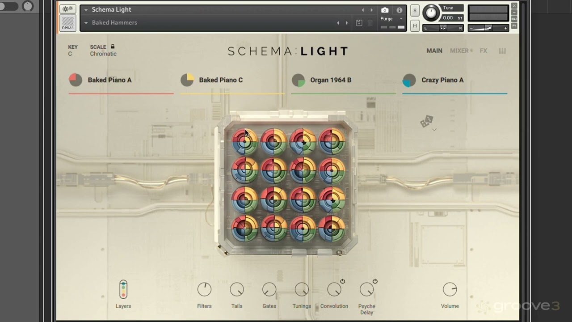This screenshot has height=322, width=572.
Task: Change the Scale value Chromatic
Action: (103, 54)
